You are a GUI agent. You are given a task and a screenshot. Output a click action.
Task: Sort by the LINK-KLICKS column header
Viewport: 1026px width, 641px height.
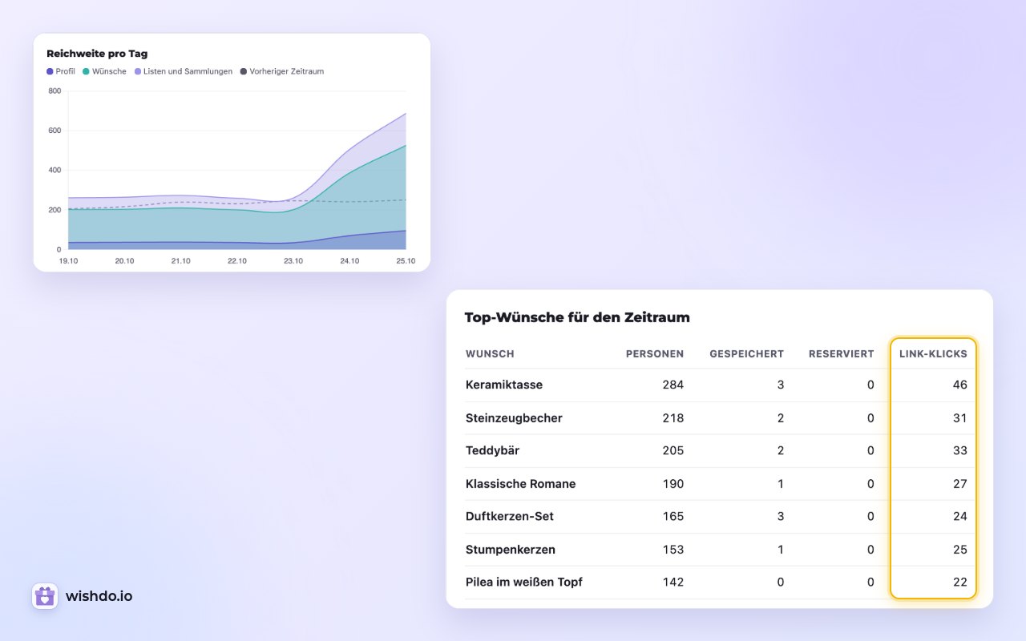click(x=933, y=353)
